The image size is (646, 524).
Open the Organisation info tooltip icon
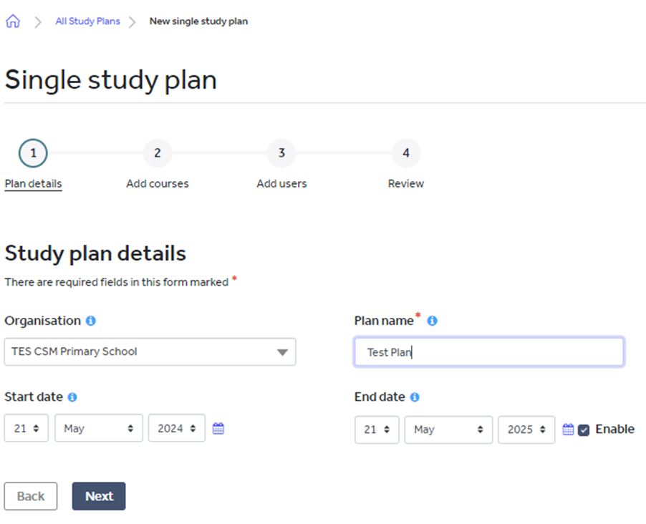pyautogui.click(x=90, y=321)
